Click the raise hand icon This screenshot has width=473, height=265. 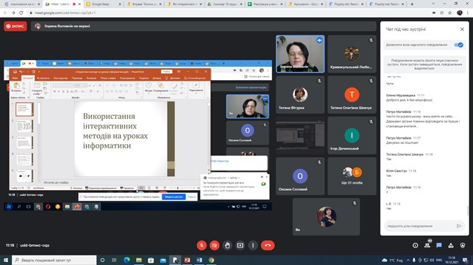[227, 245]
